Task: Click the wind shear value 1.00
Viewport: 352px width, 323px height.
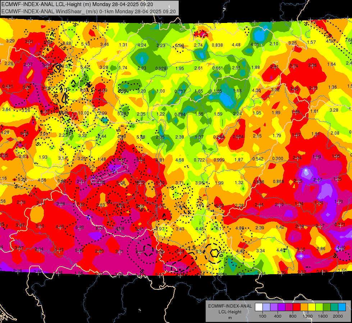Action: click(x=161, y=91)
